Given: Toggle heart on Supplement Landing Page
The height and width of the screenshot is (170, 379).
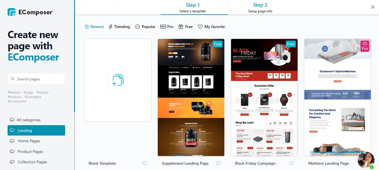Looking at the screenshot, I should 218,163.
